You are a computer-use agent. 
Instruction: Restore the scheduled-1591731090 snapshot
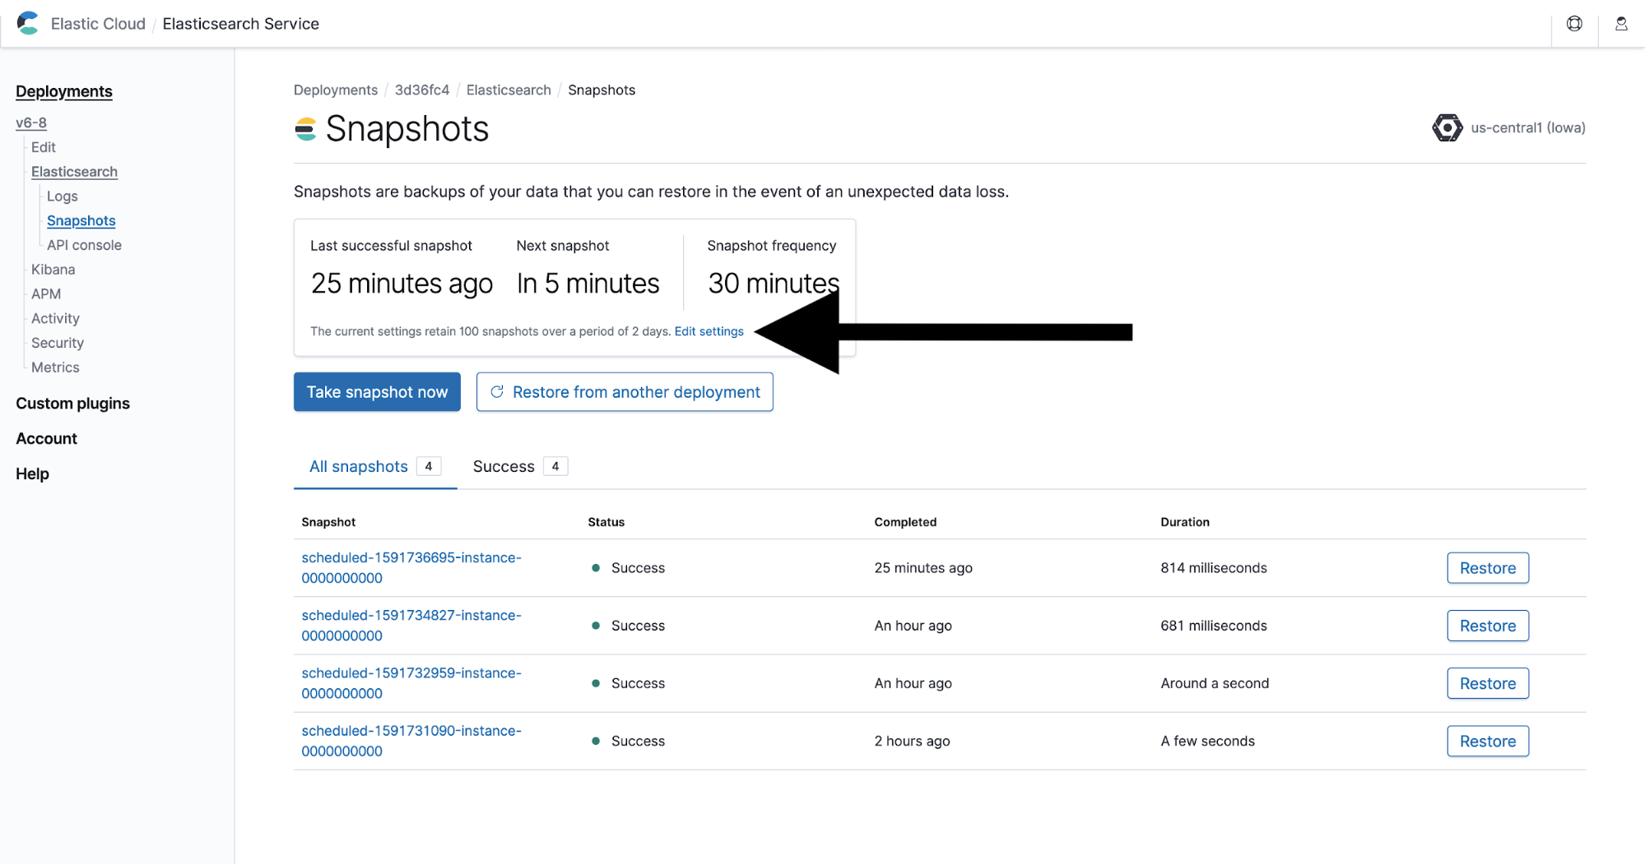1488,741
